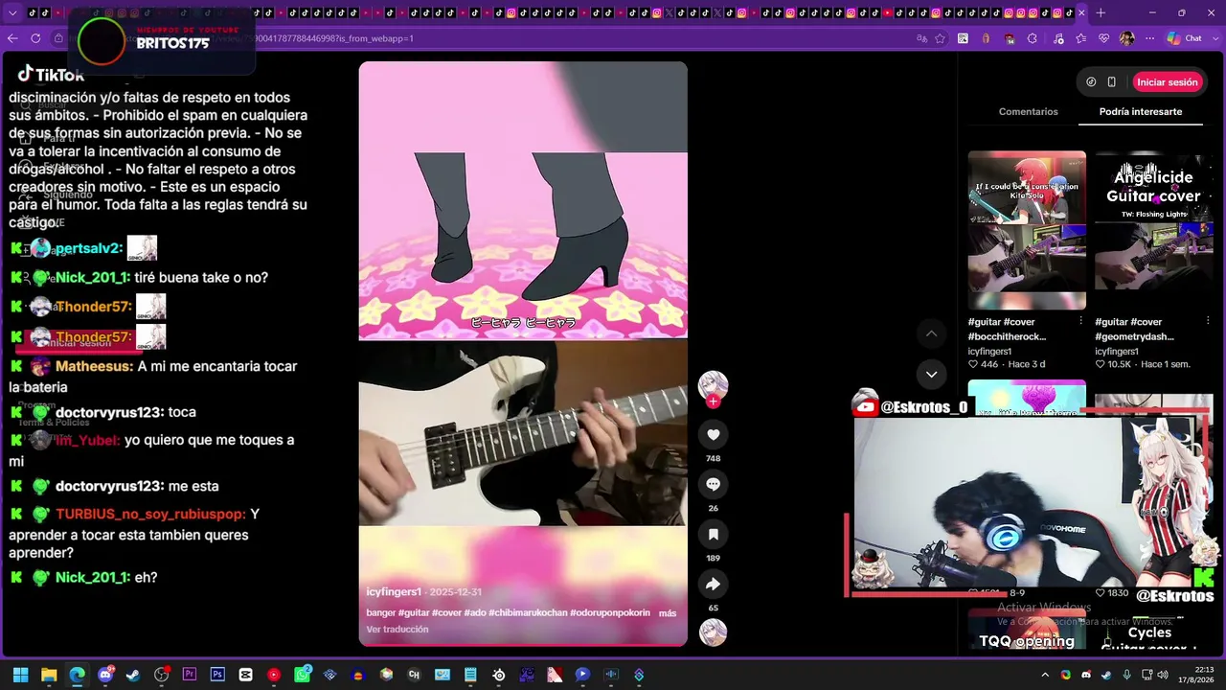
Task: Click the video date 2025-12-31
Action: click(456, 592)
